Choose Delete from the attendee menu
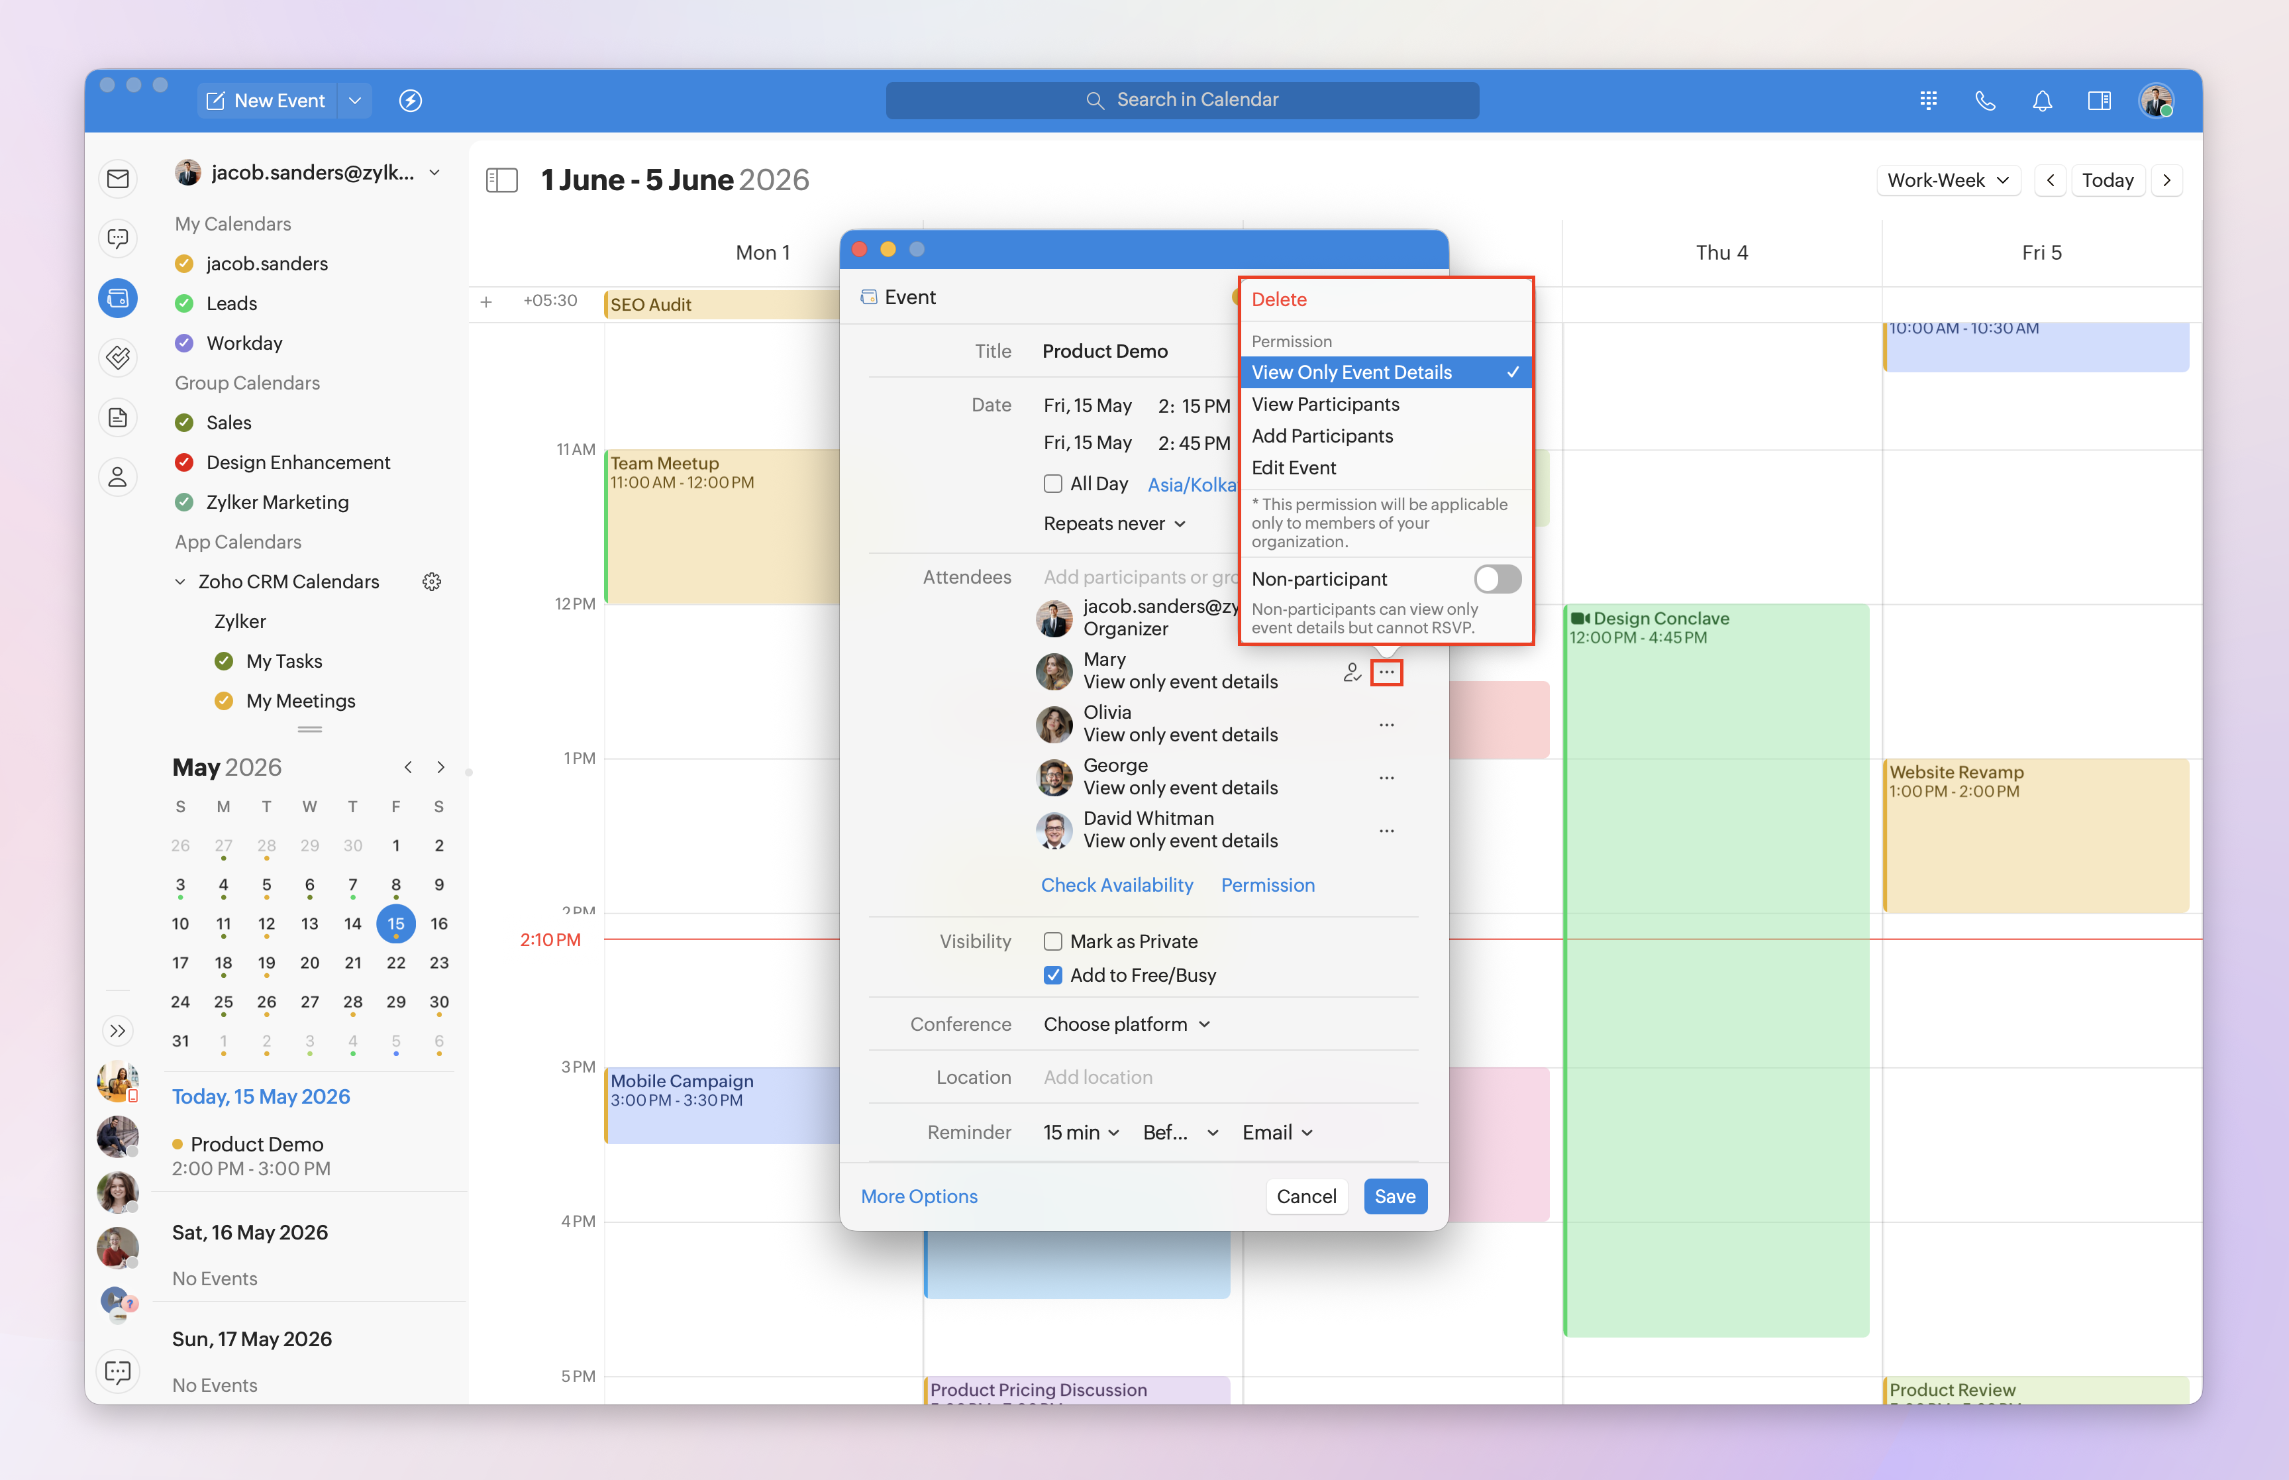Viewport: 2289px width, 1480px height. coord(1278,300)
